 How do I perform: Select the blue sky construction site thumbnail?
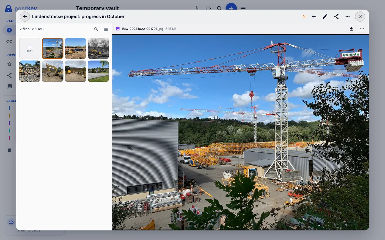click(75, 48)
